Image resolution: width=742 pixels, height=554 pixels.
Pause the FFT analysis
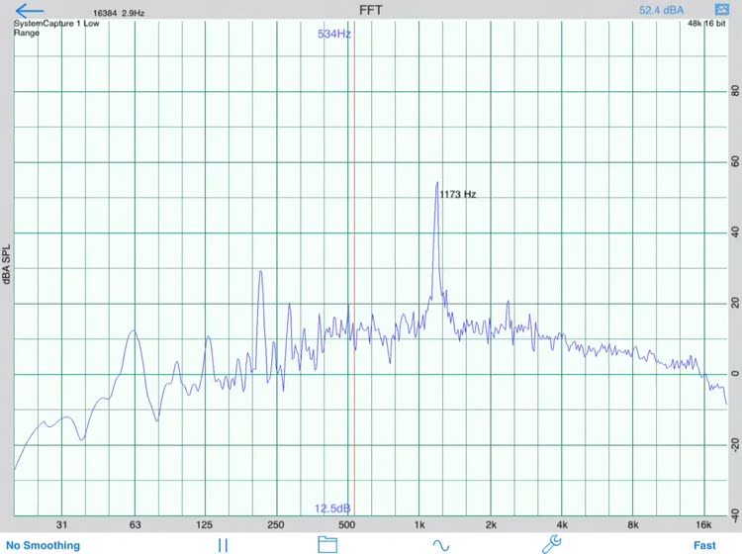tap(223, 545)
